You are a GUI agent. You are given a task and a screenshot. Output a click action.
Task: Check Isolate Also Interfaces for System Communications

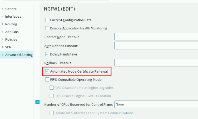[x=52, y=113]
